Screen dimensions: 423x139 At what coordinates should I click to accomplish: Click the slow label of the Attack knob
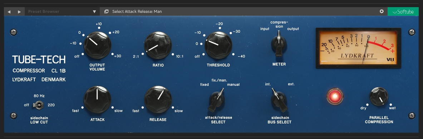point(118,111)
